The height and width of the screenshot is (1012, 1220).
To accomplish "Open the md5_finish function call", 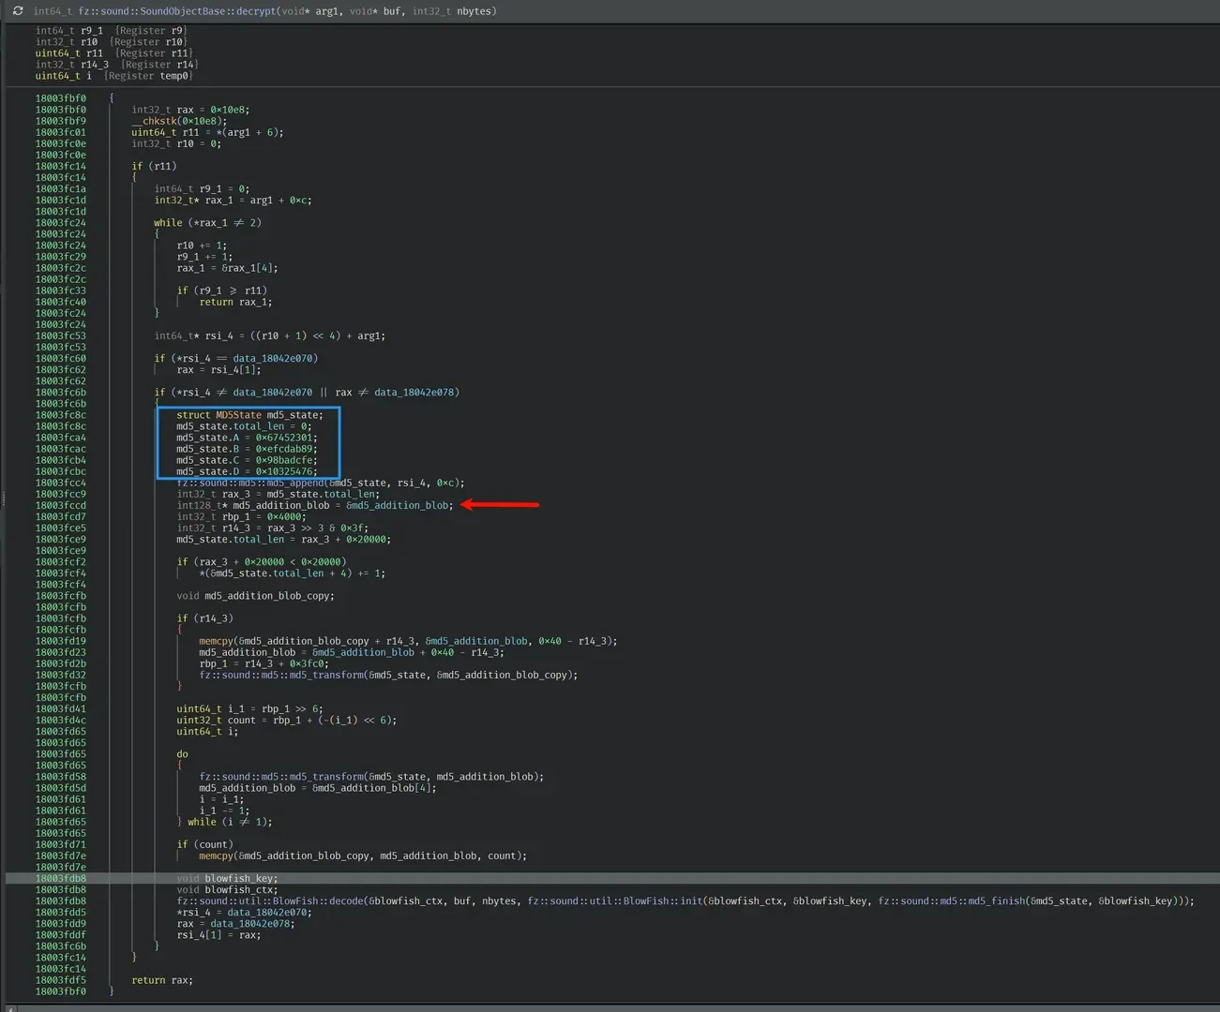I will 951,901.
